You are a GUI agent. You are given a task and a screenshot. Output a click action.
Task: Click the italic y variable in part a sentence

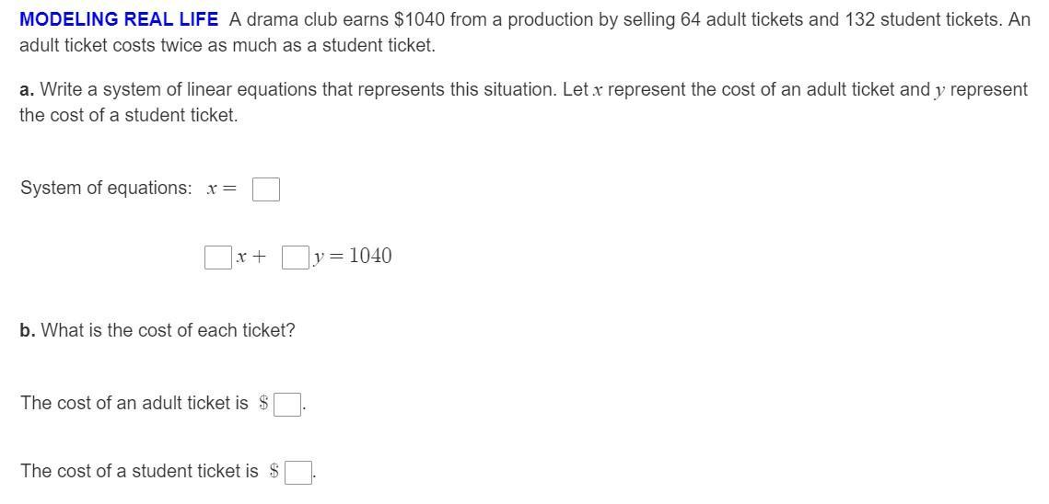[940, 92]
